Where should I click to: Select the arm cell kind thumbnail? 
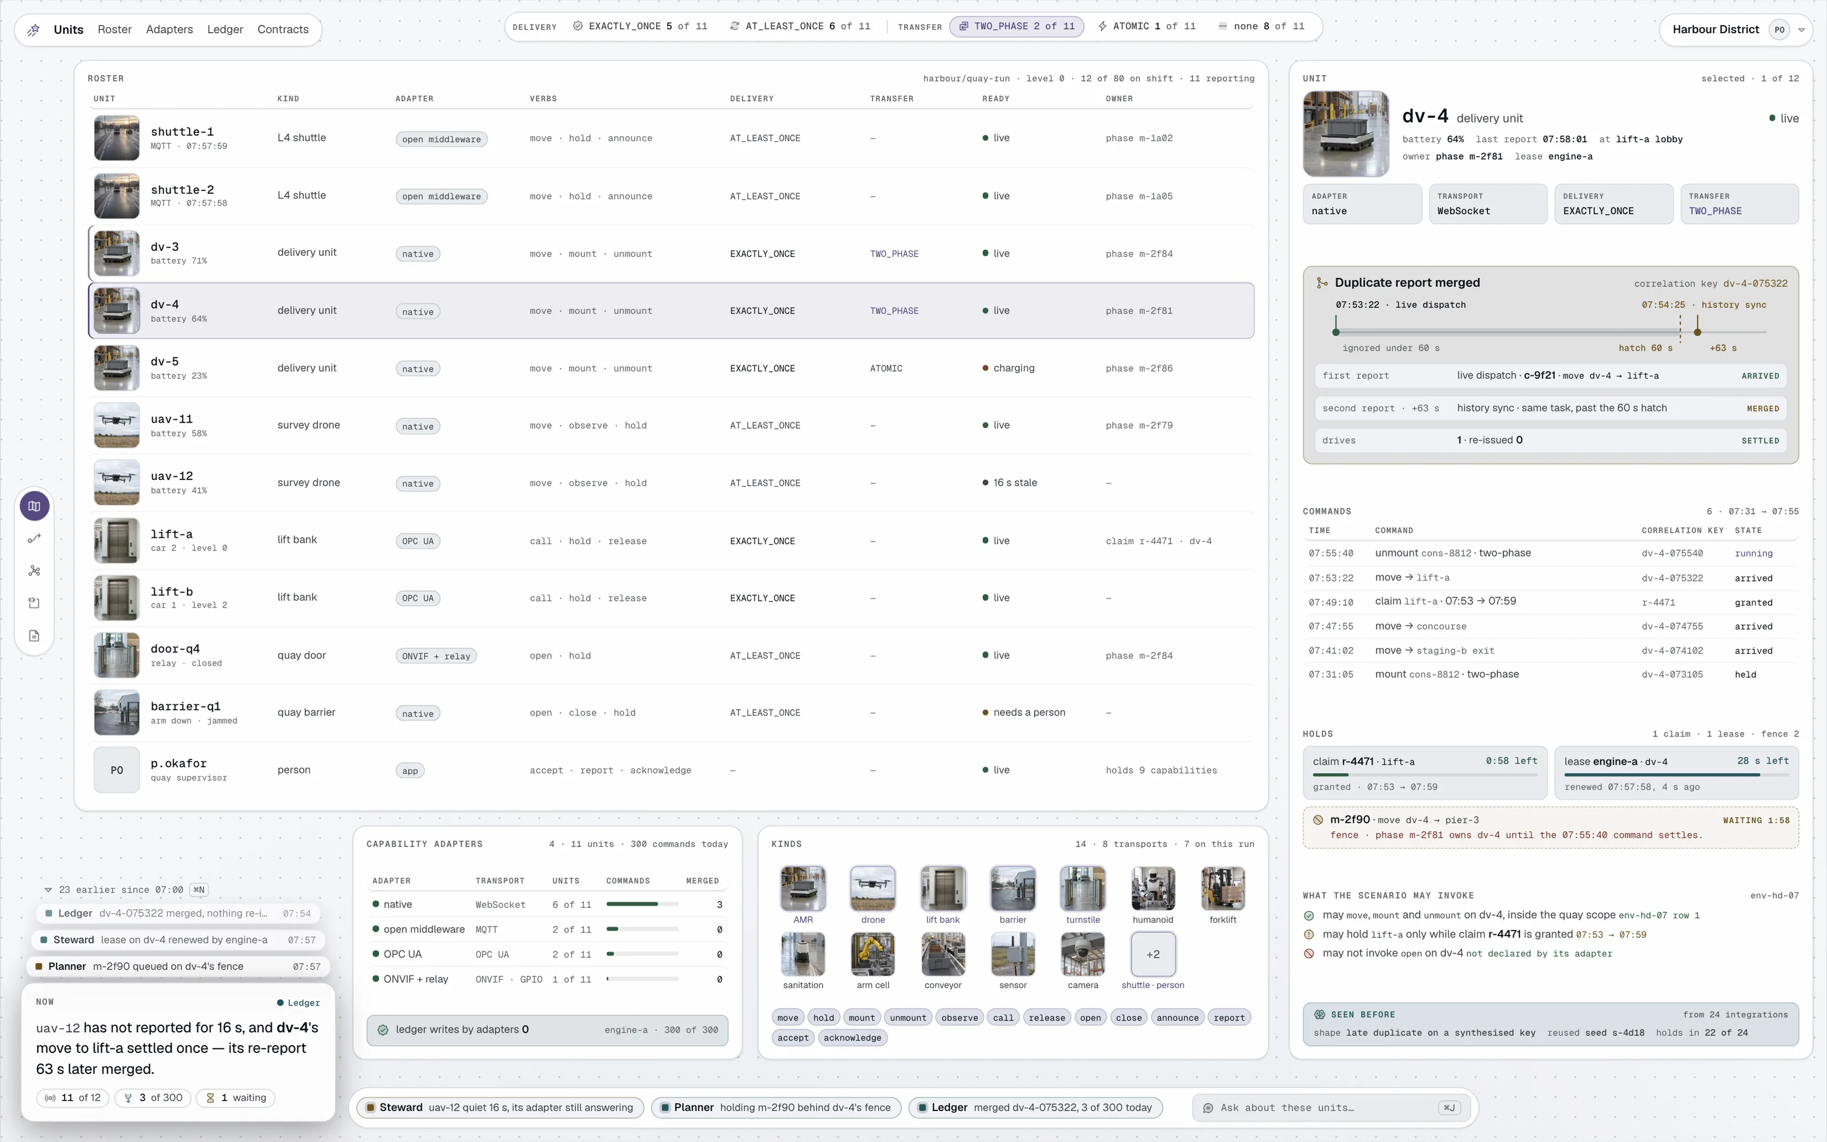coord(873,954)
